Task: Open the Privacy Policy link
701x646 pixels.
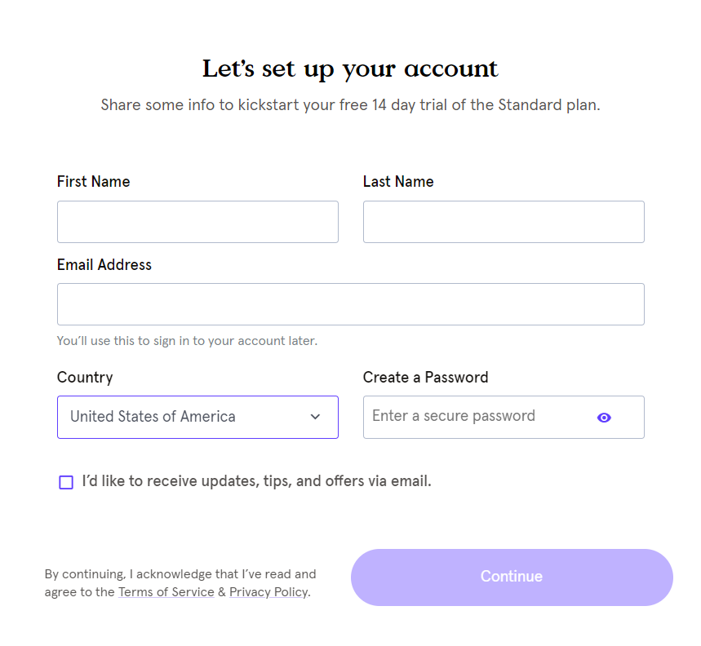Action: (x=268, y=592)
